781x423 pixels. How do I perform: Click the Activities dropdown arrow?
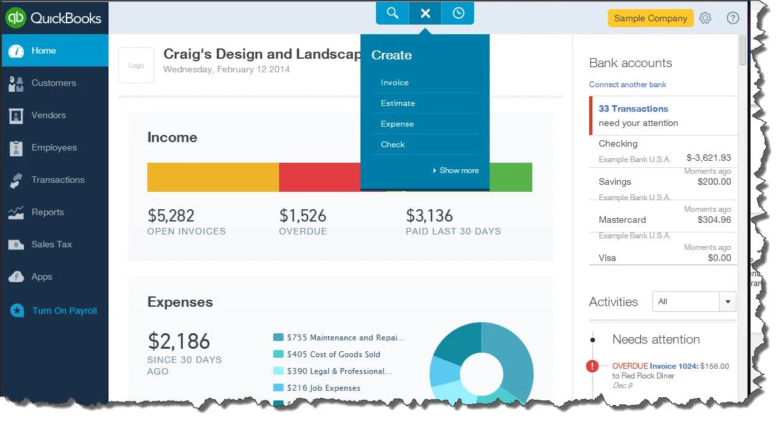[728, 302]
